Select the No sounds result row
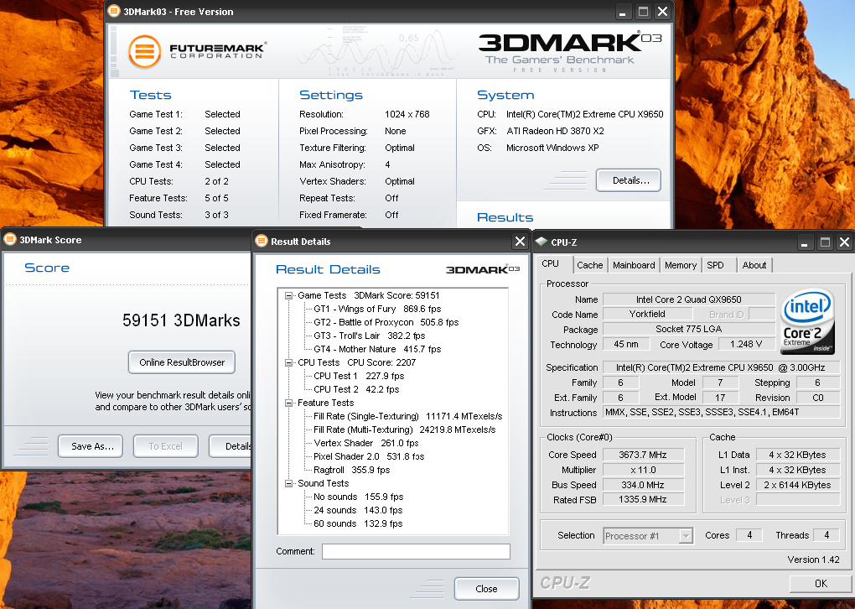855x609 pixels. tap(358, 497)
